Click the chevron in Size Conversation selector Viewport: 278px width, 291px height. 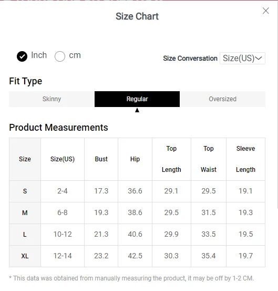coord(259,59)
